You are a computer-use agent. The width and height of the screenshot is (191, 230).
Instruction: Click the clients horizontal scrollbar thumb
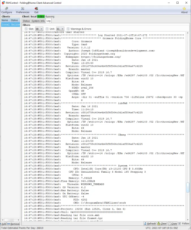(x=9, y=220)
